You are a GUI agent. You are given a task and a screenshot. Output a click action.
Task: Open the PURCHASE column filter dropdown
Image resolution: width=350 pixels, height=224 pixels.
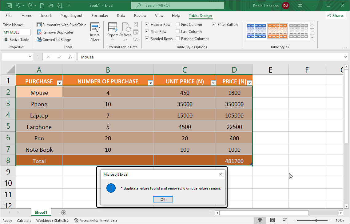tap(59, 82)
